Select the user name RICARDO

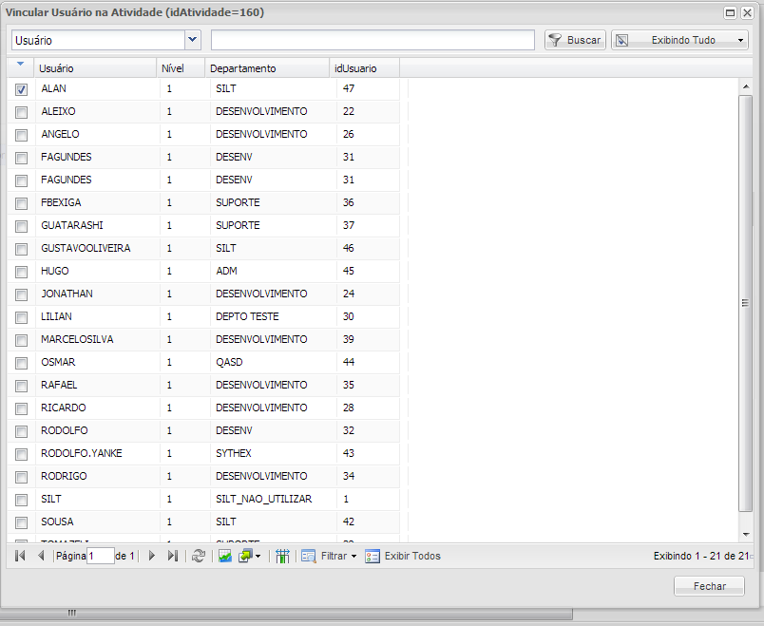[x=64, y=408]
